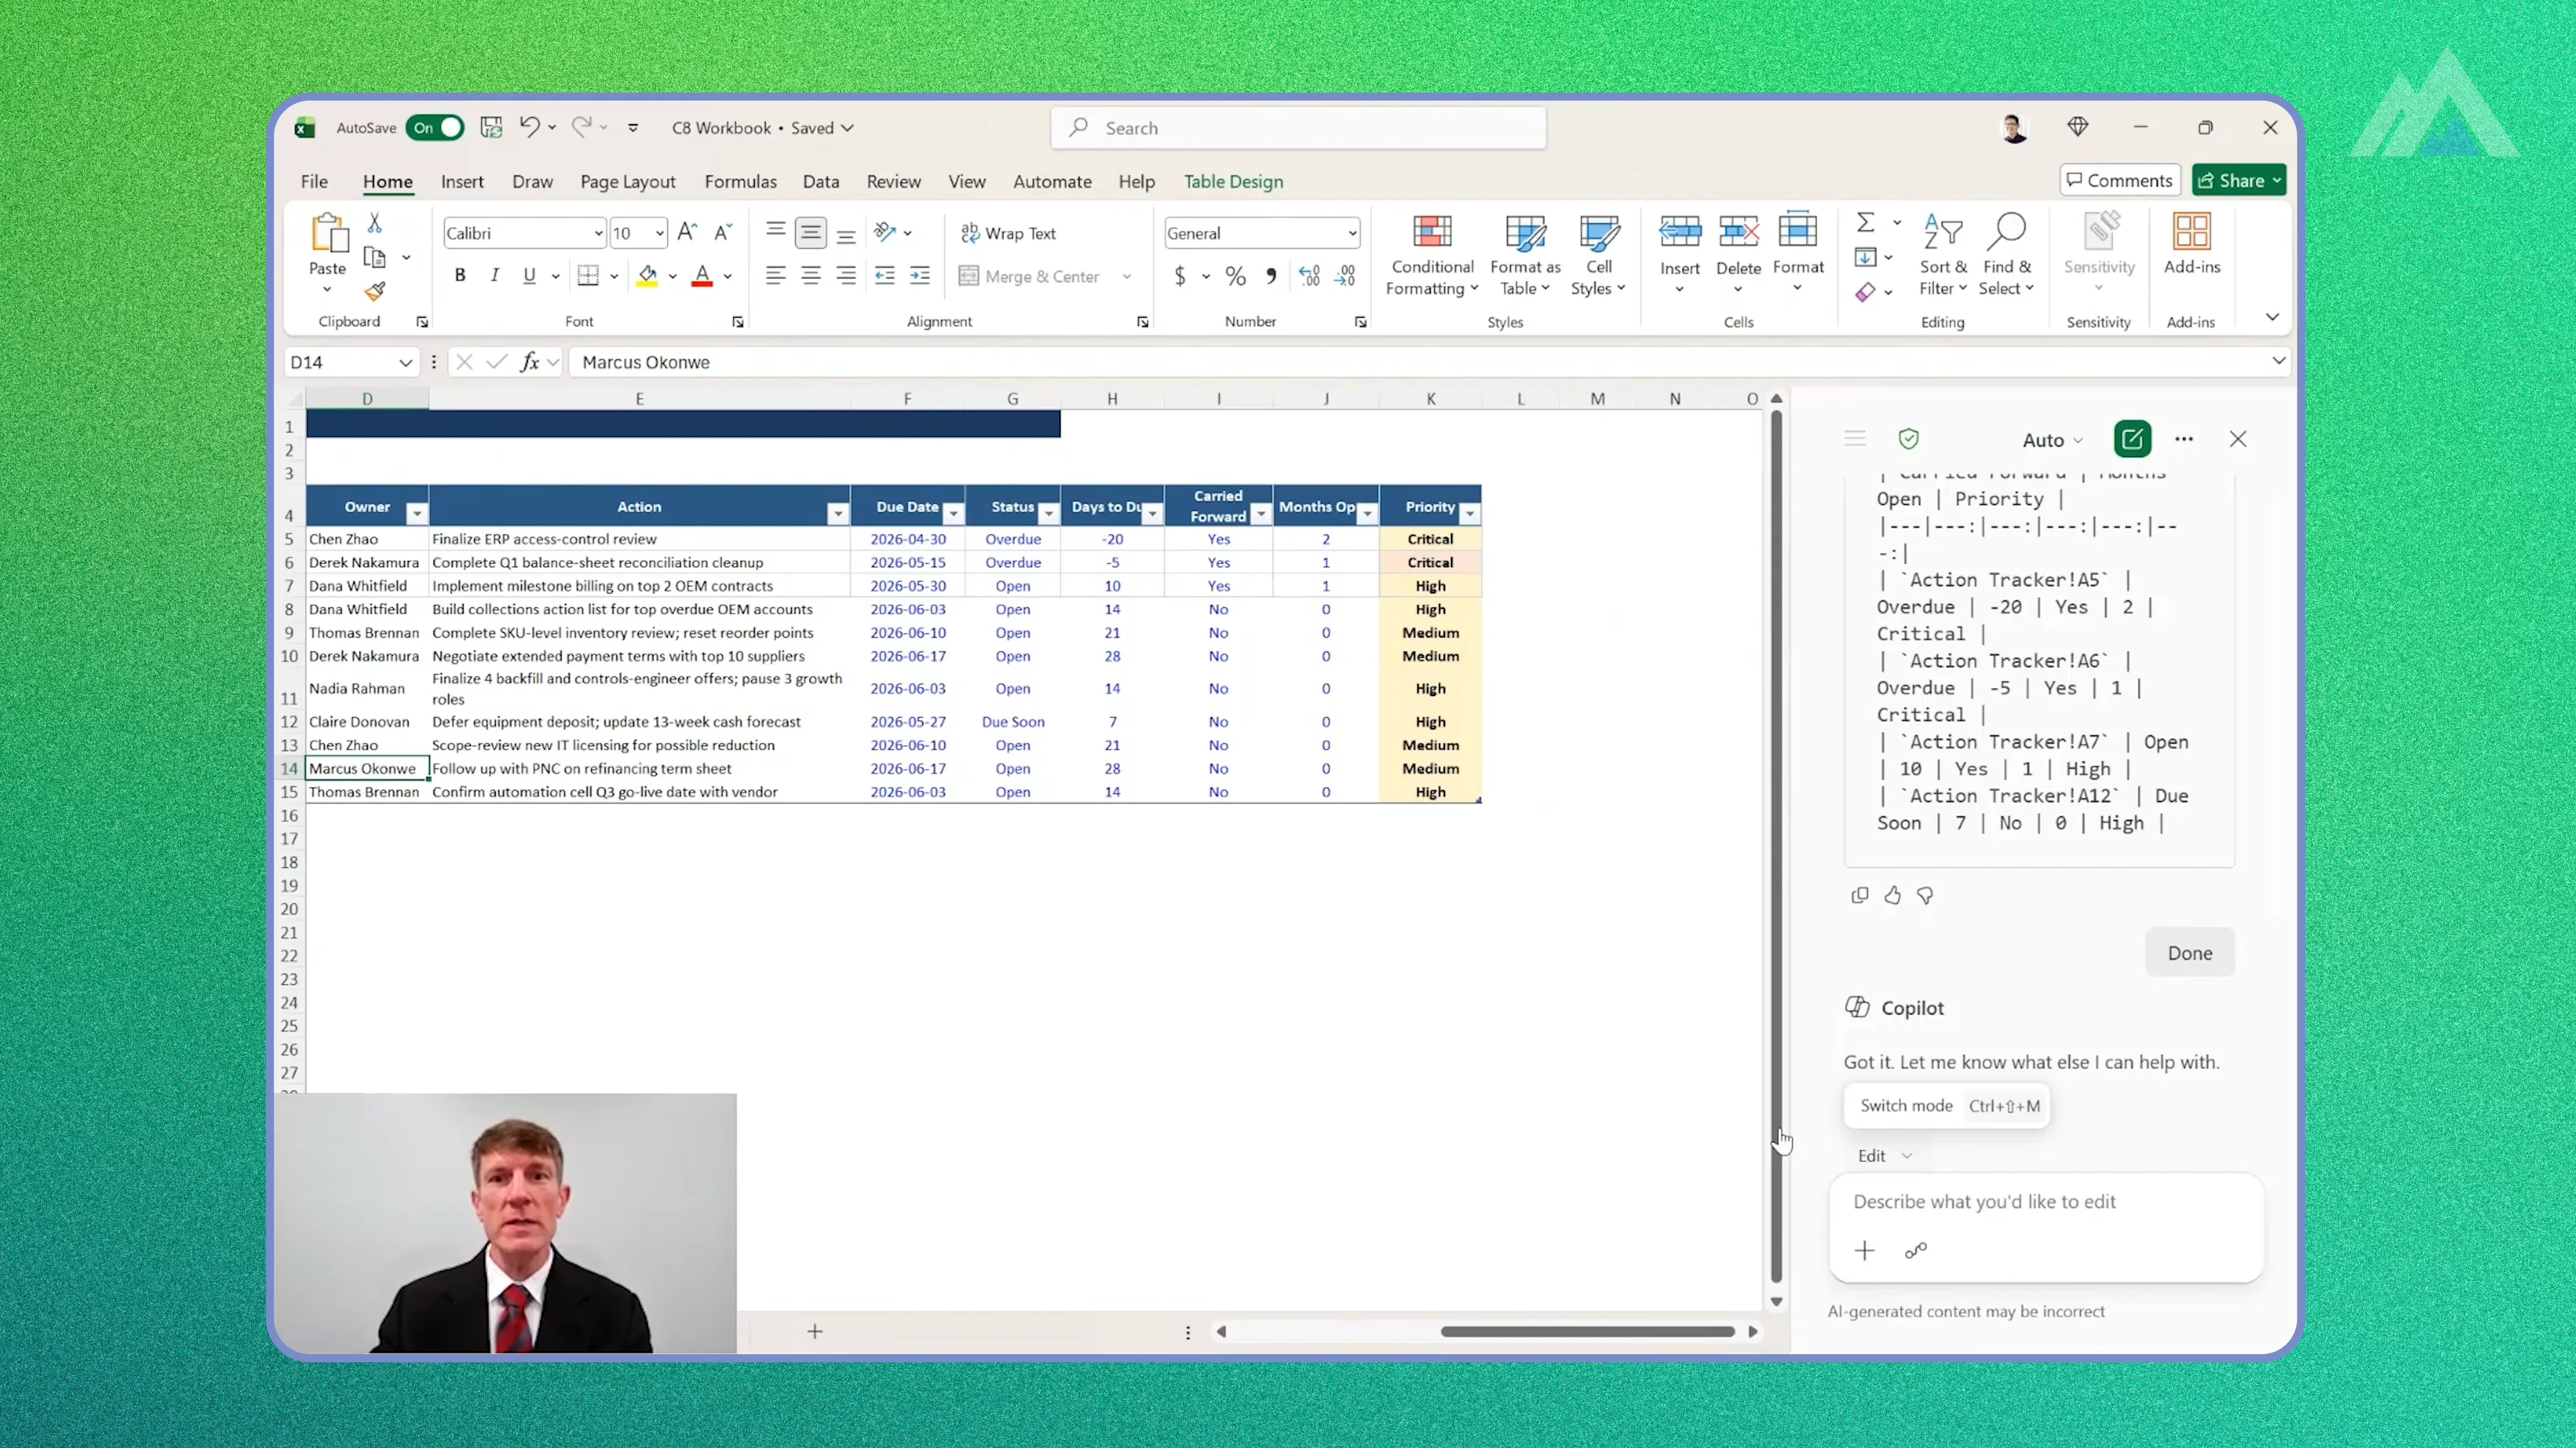
Task: Apply italic formatting with the I icon
Action: [x=494, y=276]
